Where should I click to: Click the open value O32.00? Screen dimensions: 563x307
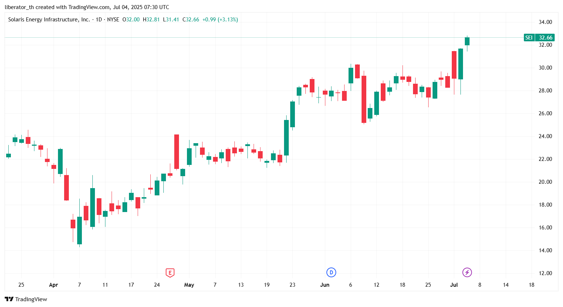click(131, 20)
